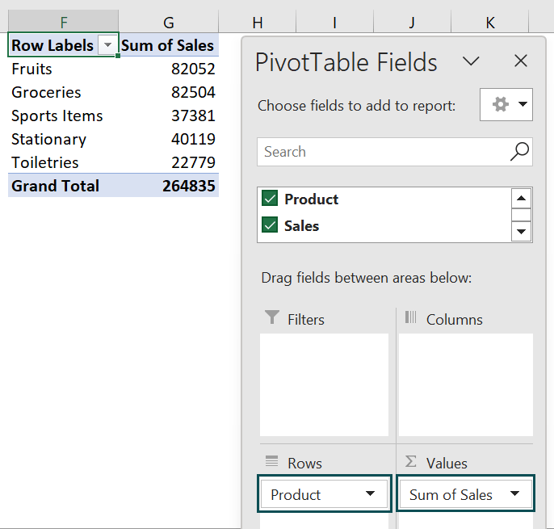Select column G header

[x=169, y=22]
